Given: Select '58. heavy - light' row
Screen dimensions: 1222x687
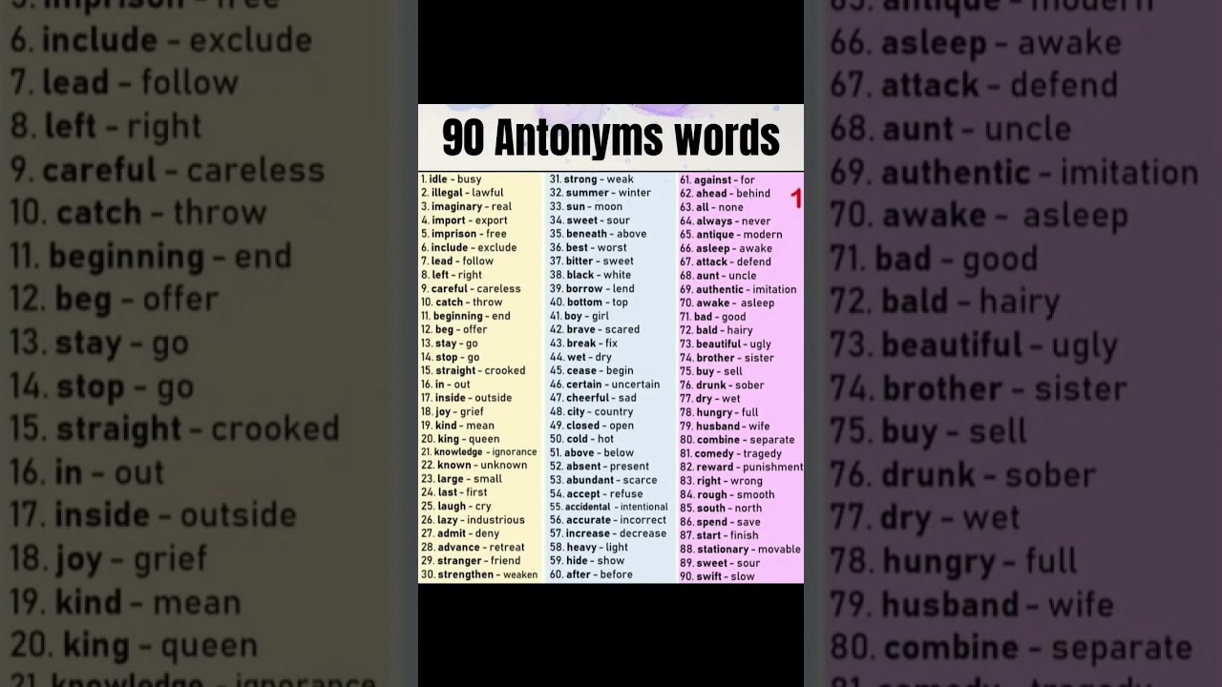Looking at the screenshot, I should click(x=588, y=548).
